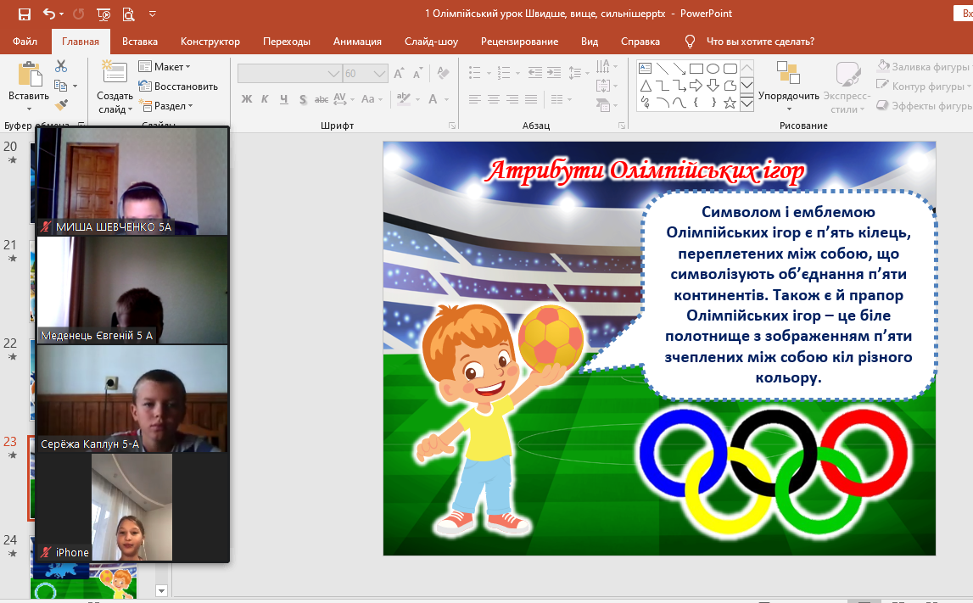Switch to the Design (Конструктор) tab

(210, 42)
